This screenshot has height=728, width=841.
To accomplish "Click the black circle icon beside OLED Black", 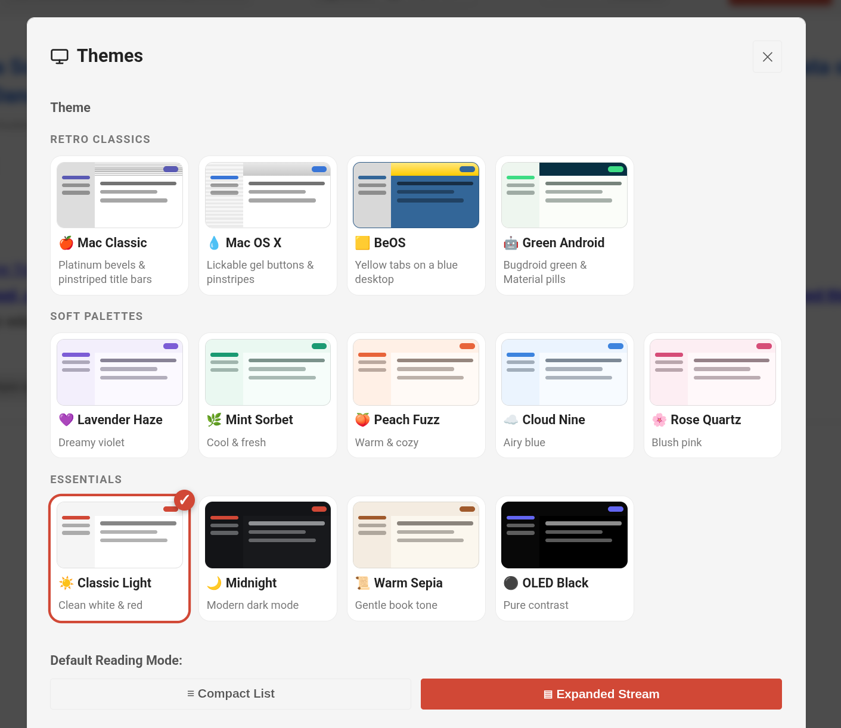I will pos(511,583).
